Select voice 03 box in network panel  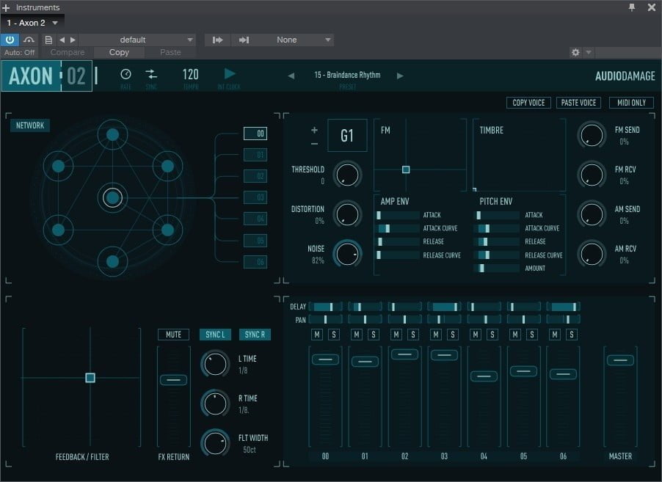[255, 197]
